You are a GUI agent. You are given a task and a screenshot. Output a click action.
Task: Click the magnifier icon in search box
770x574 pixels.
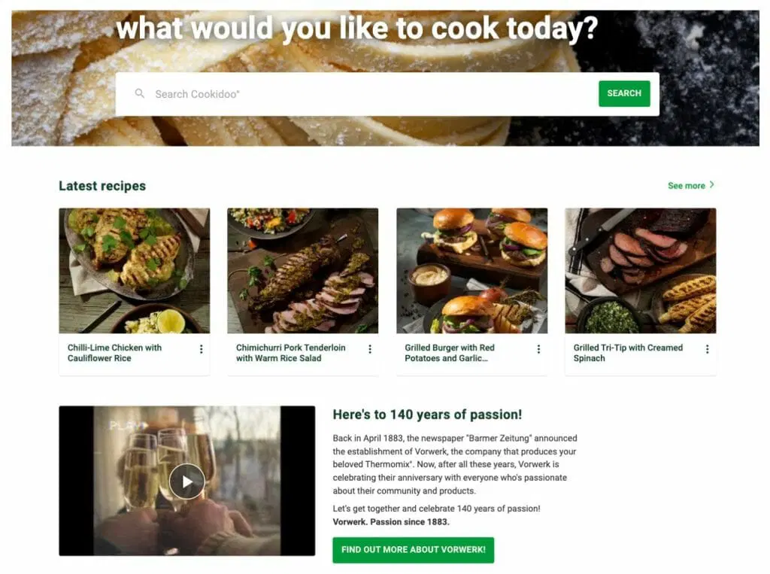click(x=139, y=93)
